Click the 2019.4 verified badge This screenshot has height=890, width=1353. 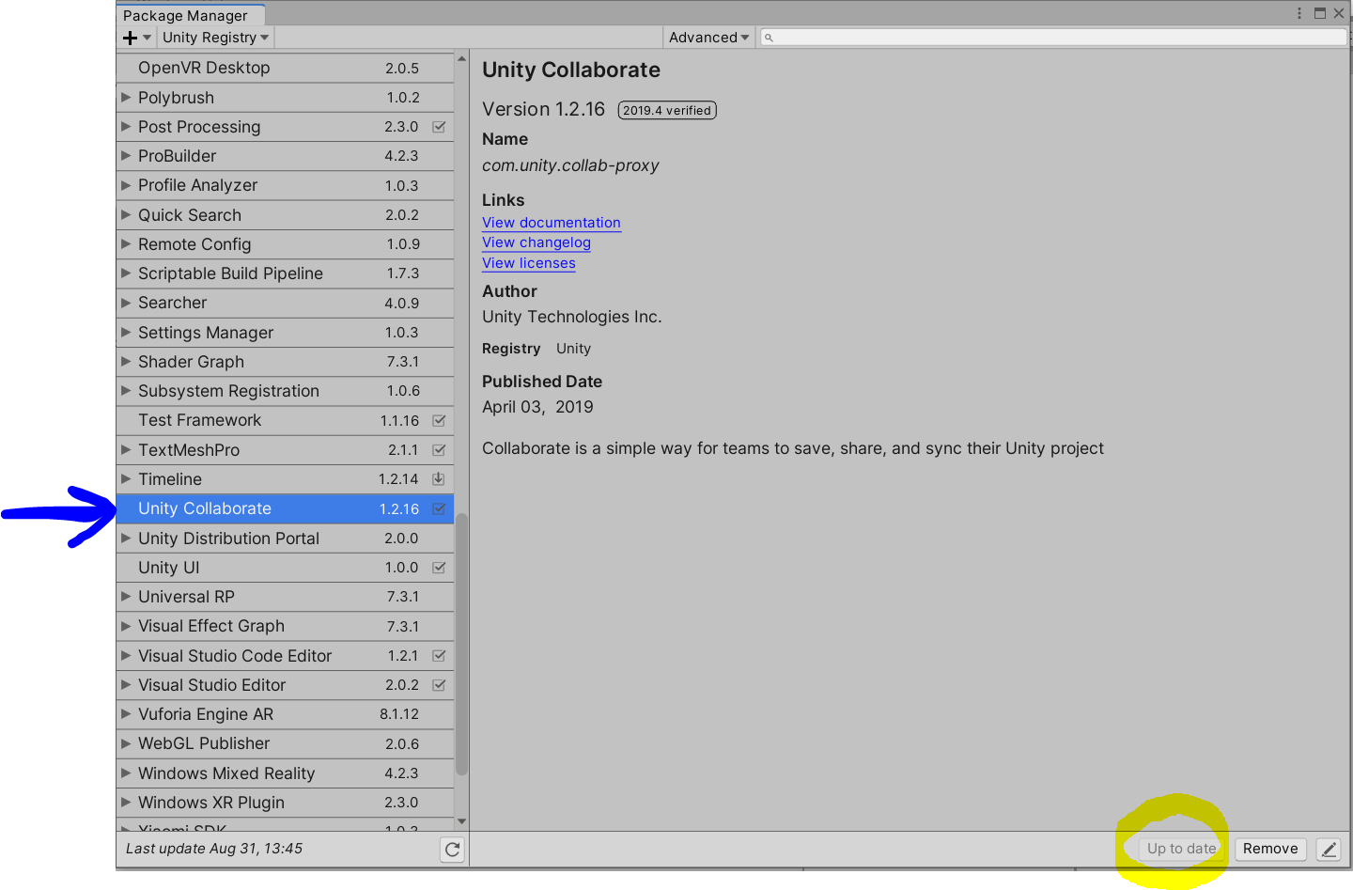click(x=667, y=110)
